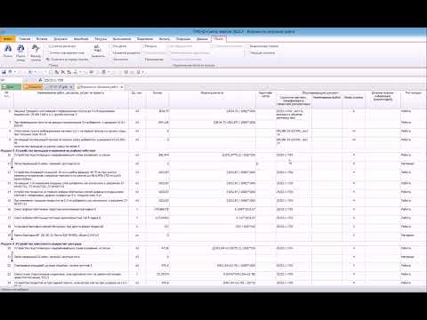Click the work name cell in row 10

tap(71, 155)
